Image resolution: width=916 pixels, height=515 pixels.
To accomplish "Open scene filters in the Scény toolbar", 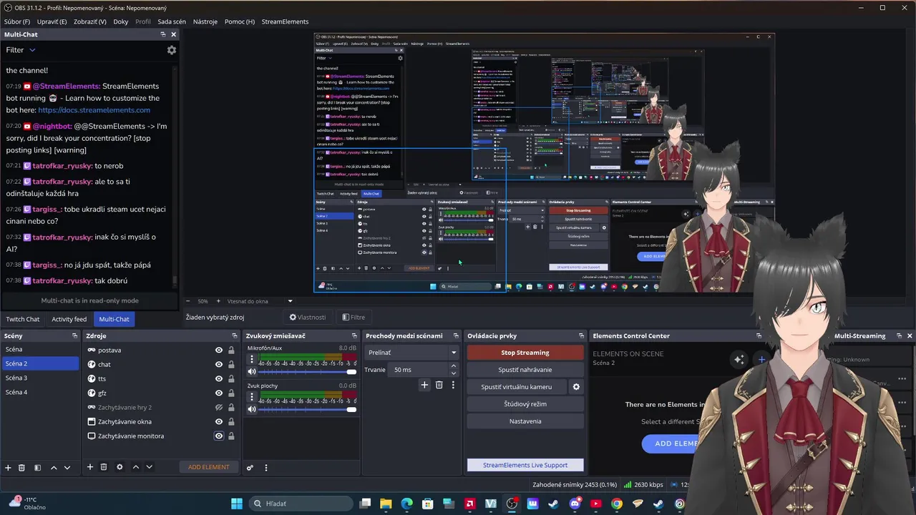I will tap(37, 467).
